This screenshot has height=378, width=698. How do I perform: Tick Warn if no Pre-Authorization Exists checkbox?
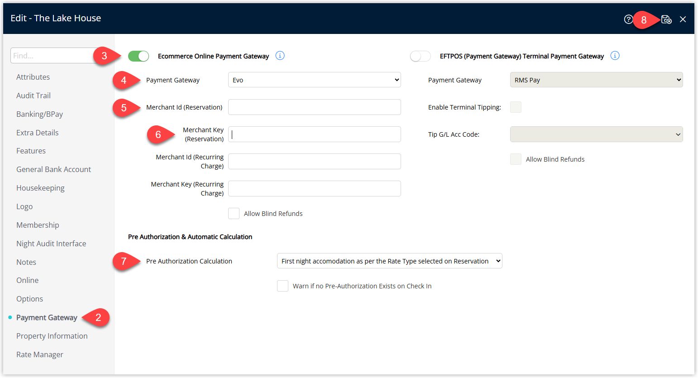pos(282,286)
